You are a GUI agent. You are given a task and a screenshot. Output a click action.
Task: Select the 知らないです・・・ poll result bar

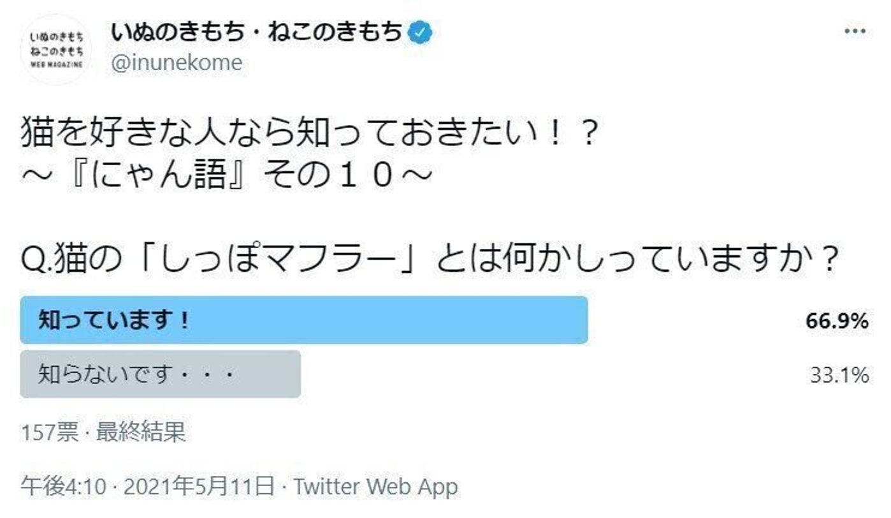coord(160,374)
